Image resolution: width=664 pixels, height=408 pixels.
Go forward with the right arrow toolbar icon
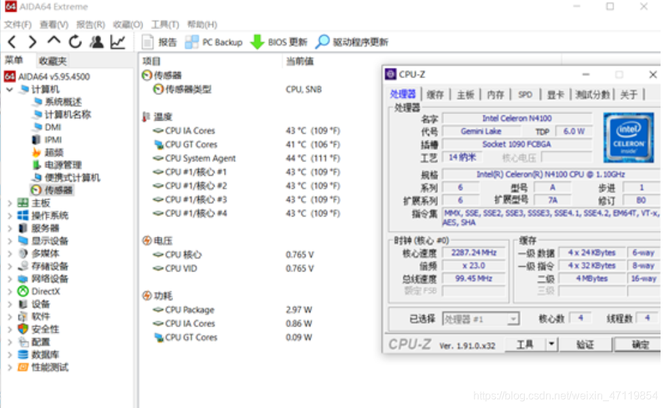click(32, 42)
